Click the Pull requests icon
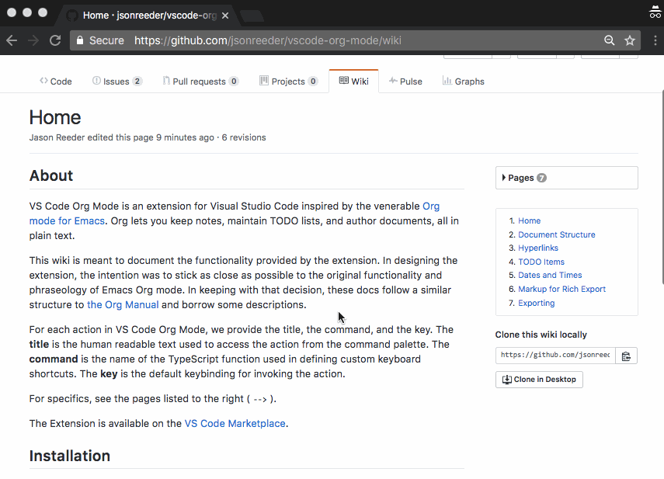 166,81
